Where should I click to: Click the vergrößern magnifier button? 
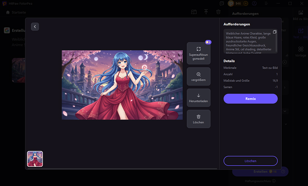198,76
